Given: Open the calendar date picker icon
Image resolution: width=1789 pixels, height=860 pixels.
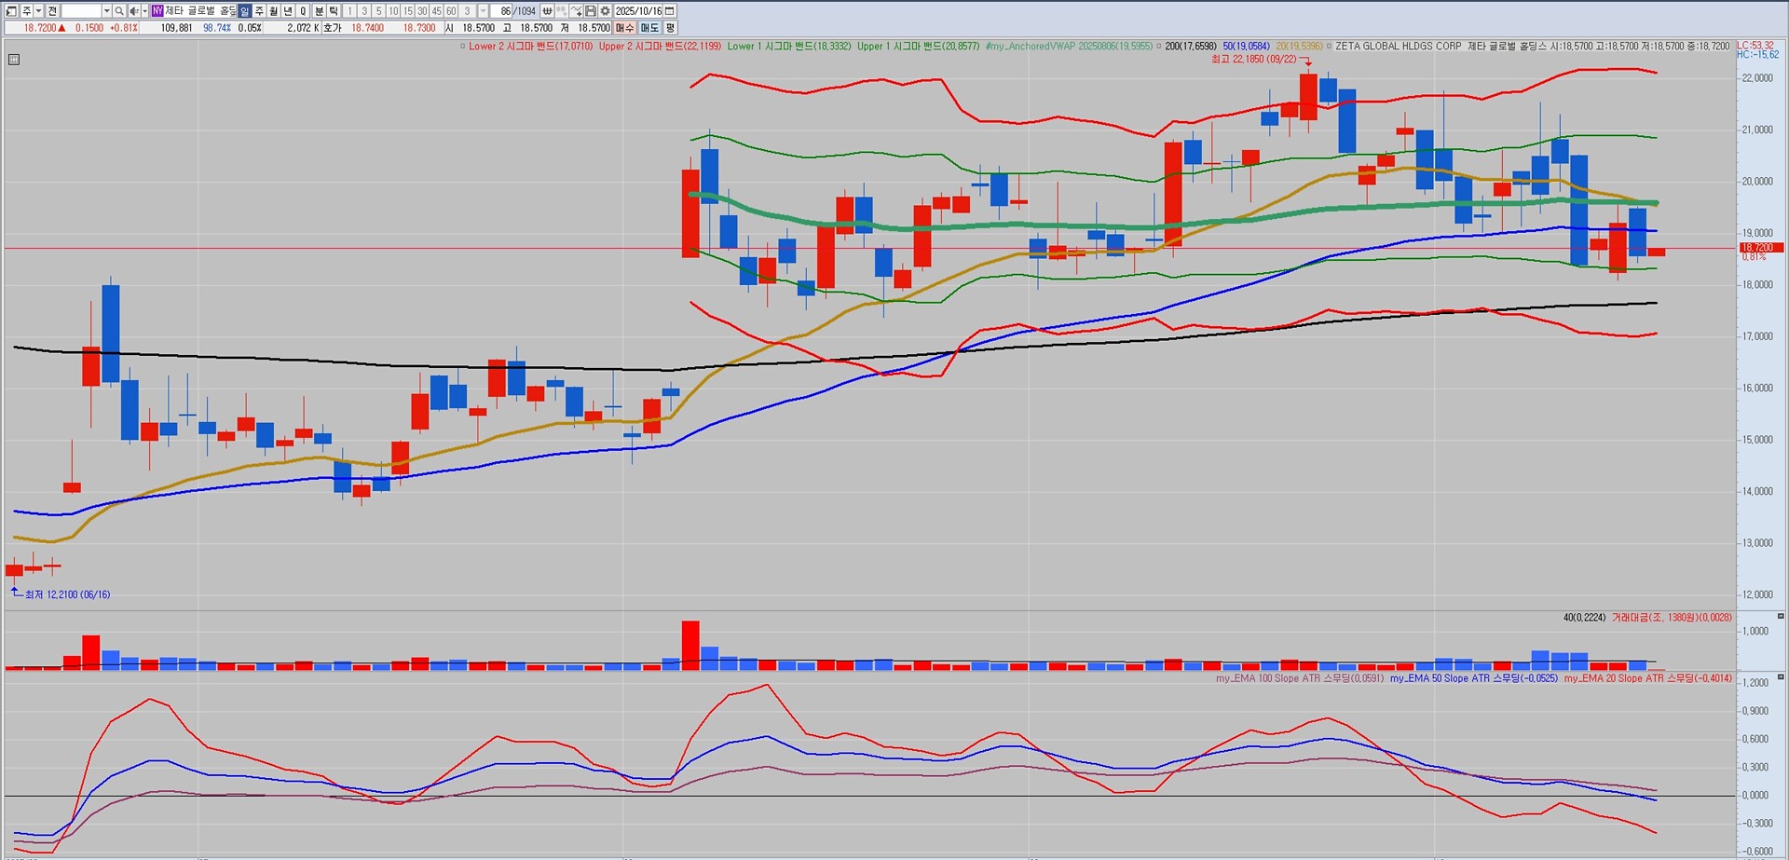Looking at the screenshot, I should point(670,11).
